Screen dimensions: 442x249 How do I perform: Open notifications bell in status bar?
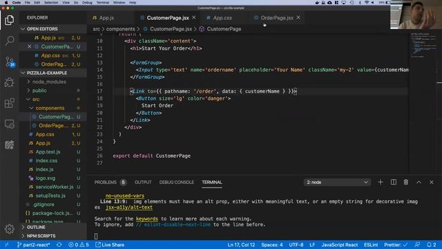tap(431, 245)
